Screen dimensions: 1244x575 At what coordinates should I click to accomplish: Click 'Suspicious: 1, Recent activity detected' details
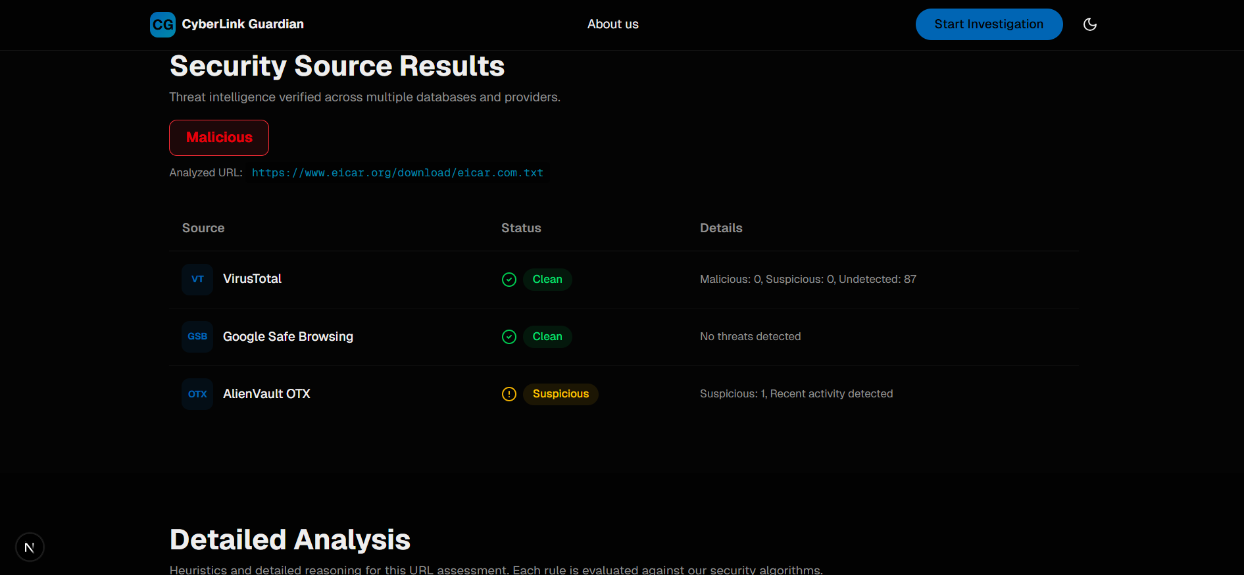click(x=796, y=394)
